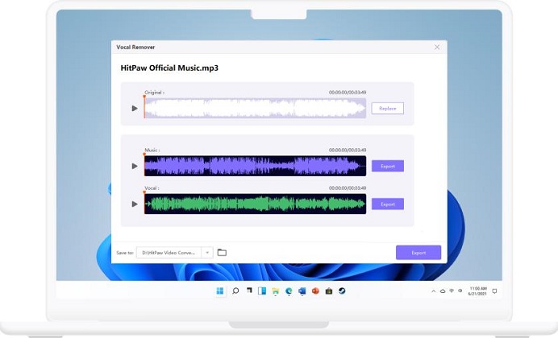The image size is (558, 338).
Task: Play the Original audio track
Action: [135, 109]
